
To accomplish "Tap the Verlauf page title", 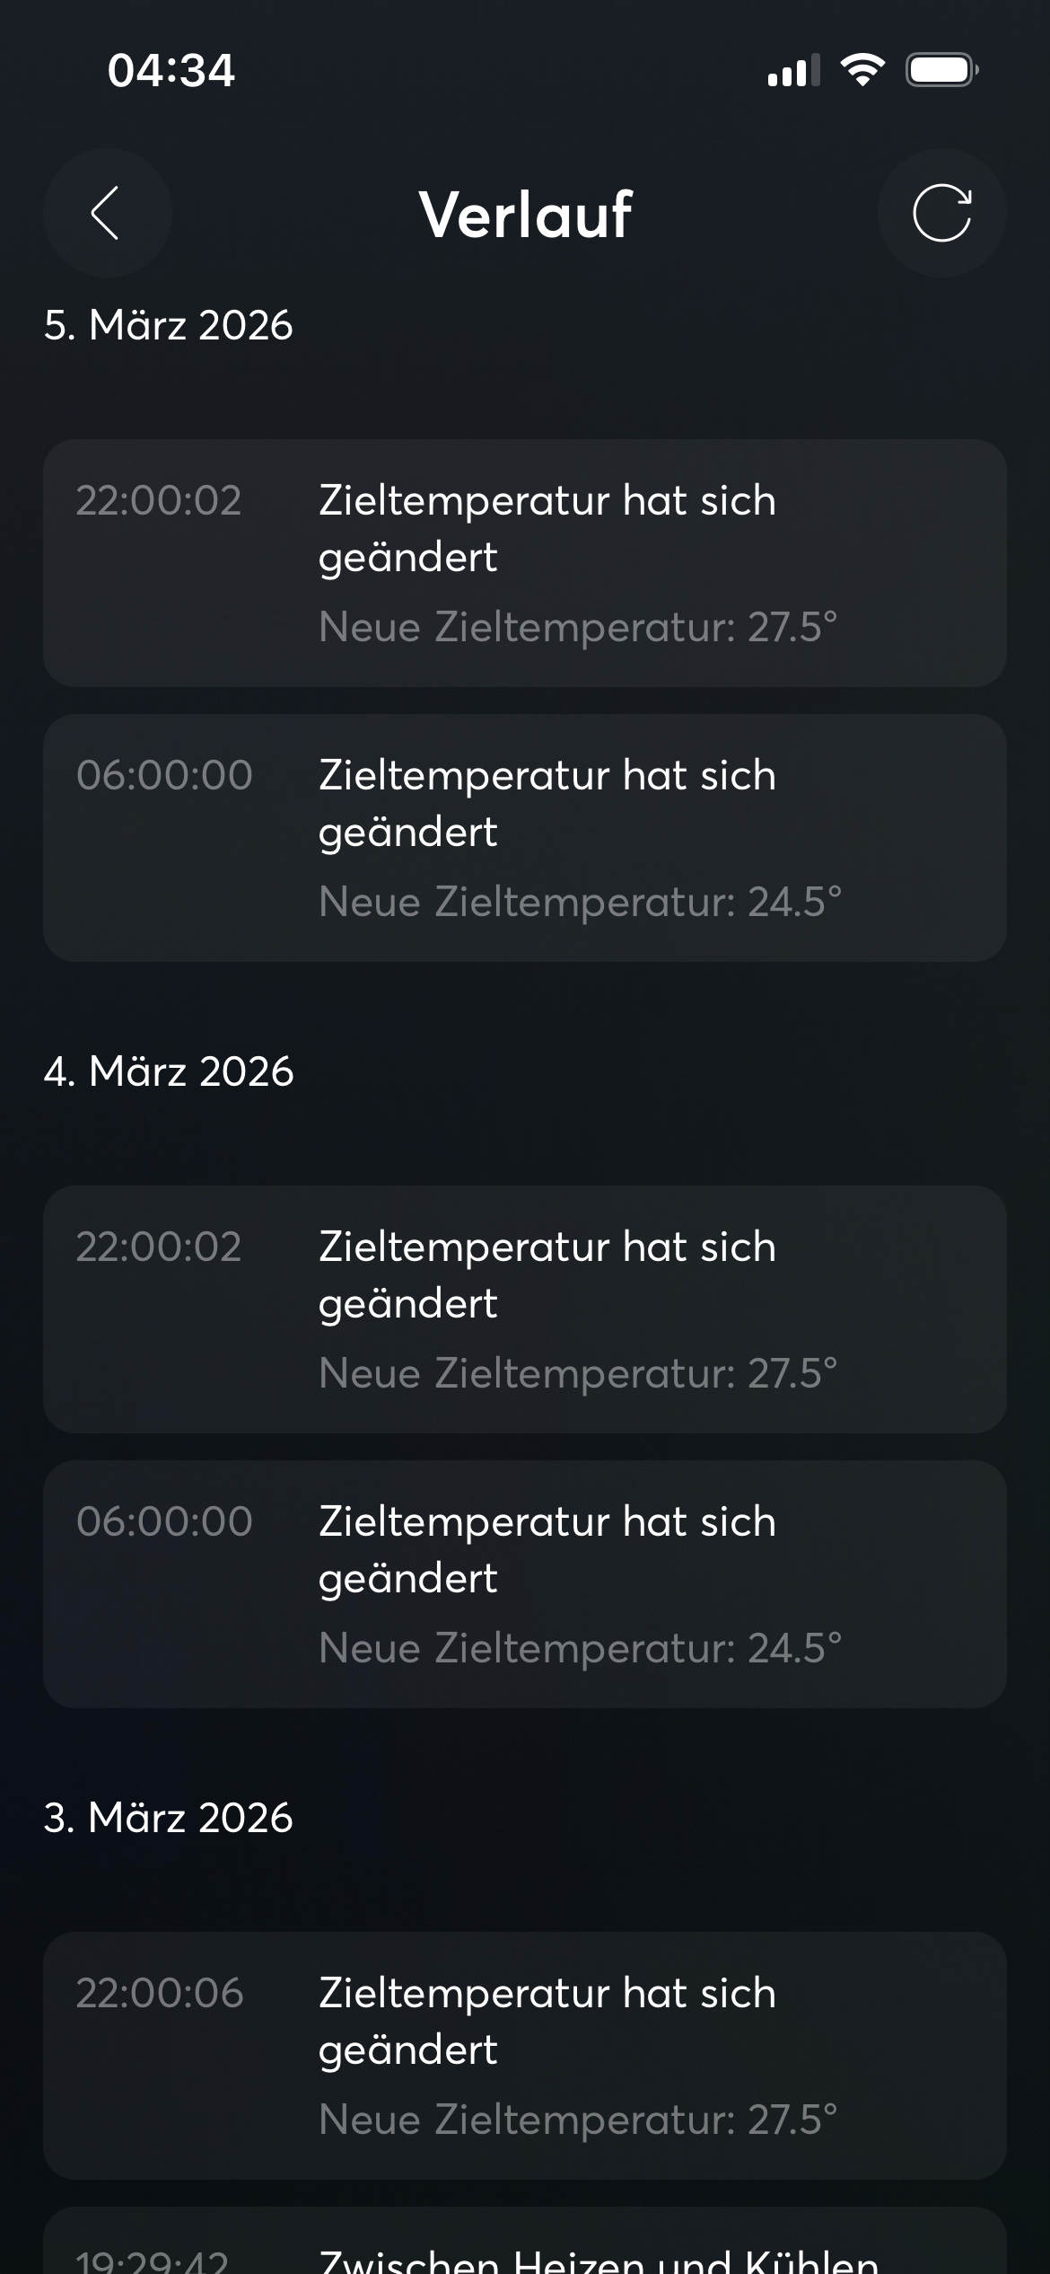I will [x=525, y=216].
